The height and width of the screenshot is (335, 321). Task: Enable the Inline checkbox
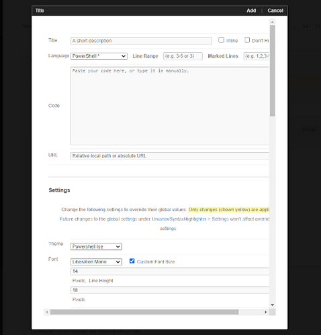coord(221,40)
